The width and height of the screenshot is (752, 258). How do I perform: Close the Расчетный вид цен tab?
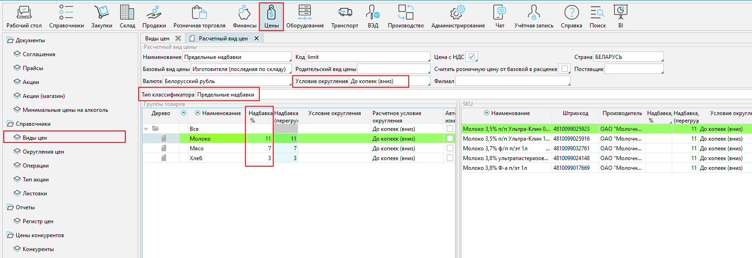[x=257, y=39]
